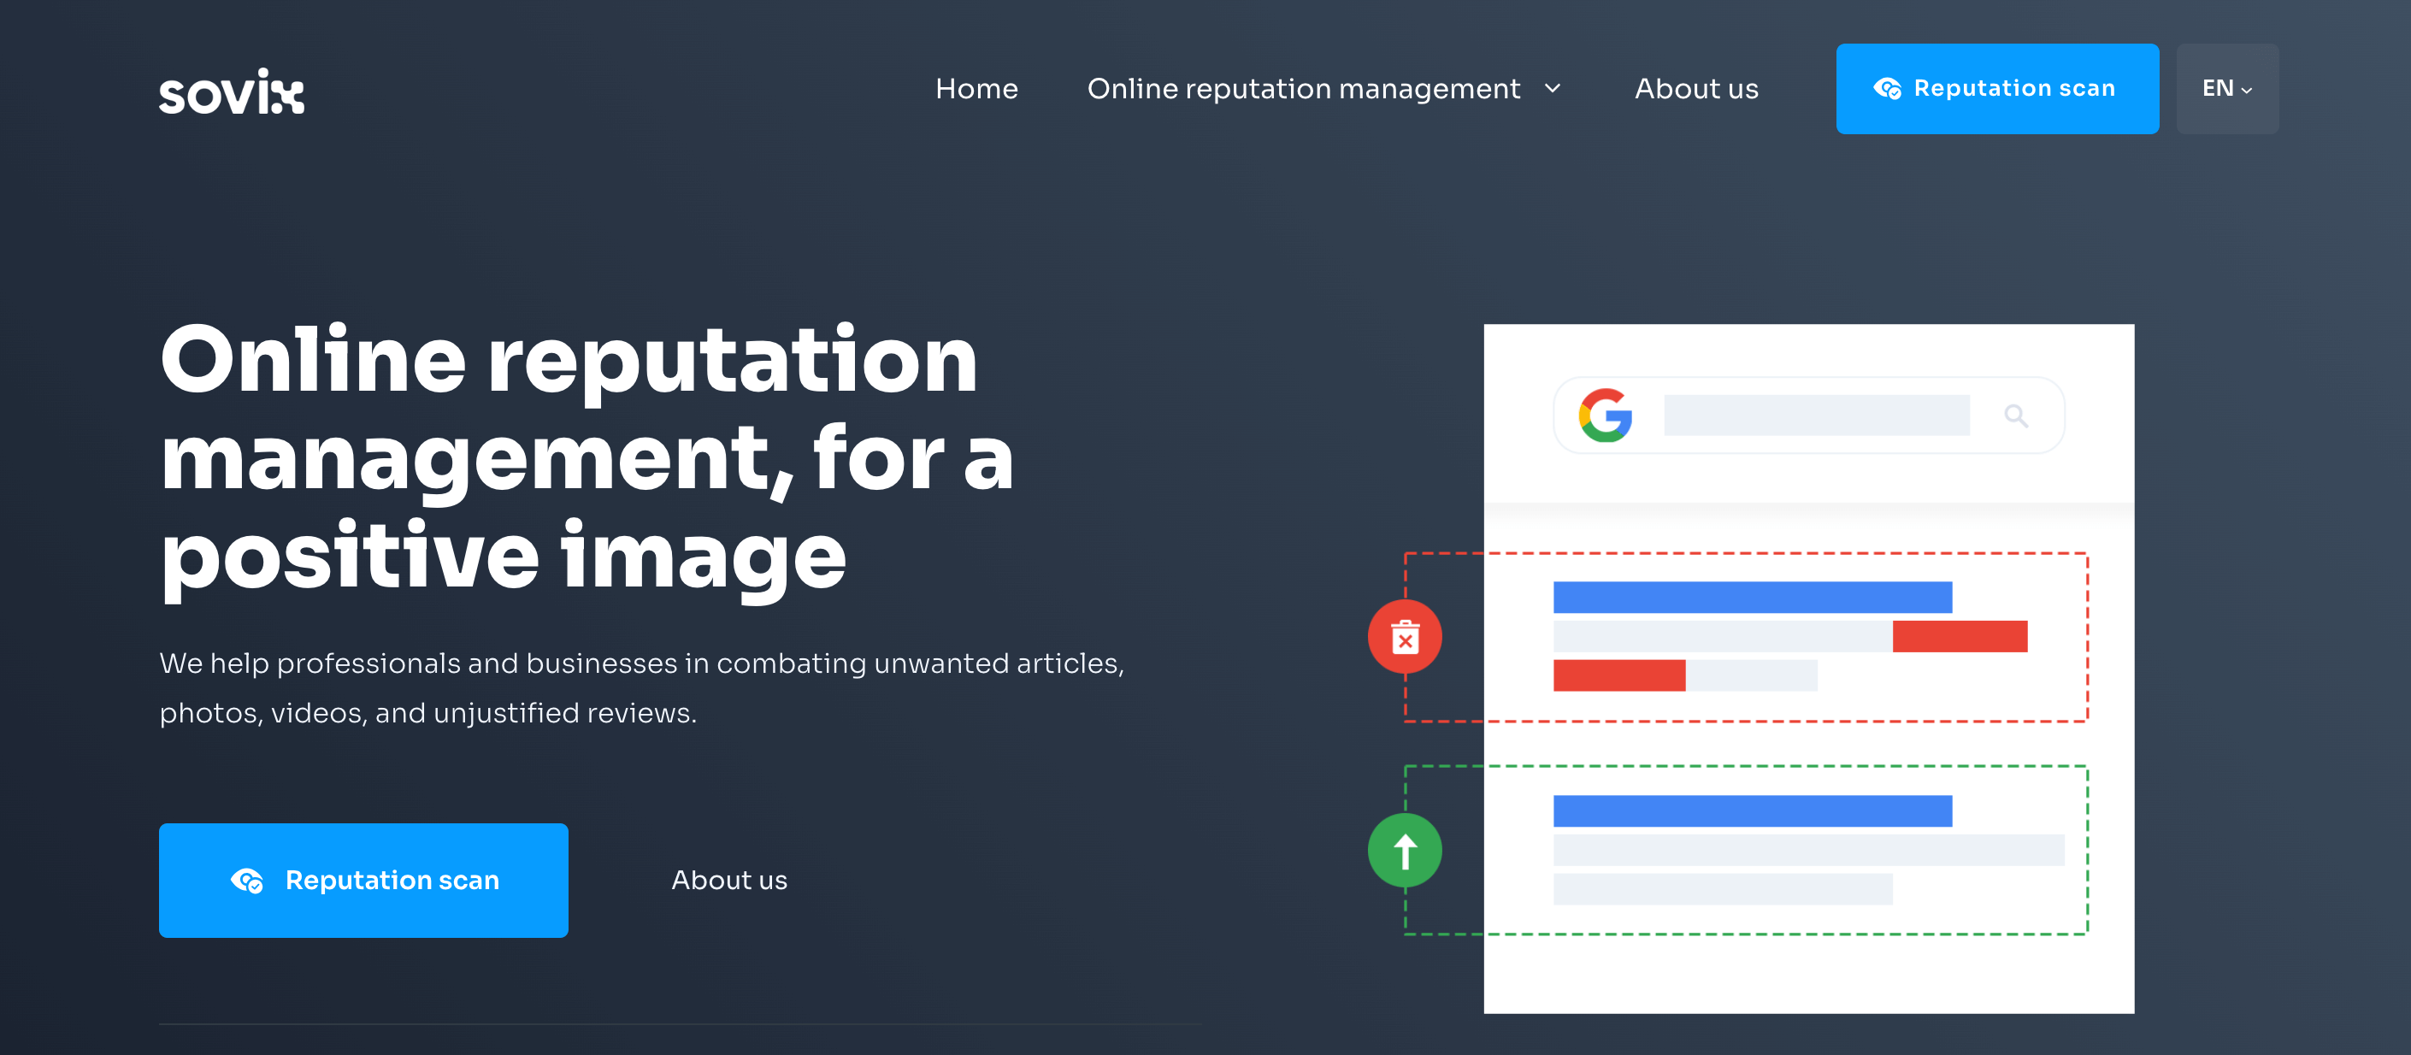Click red highlighted bar in negative result

1959,637
